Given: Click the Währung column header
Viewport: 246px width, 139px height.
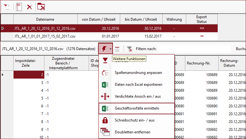Looking at the screenshot, I should [x=174, y=19].
